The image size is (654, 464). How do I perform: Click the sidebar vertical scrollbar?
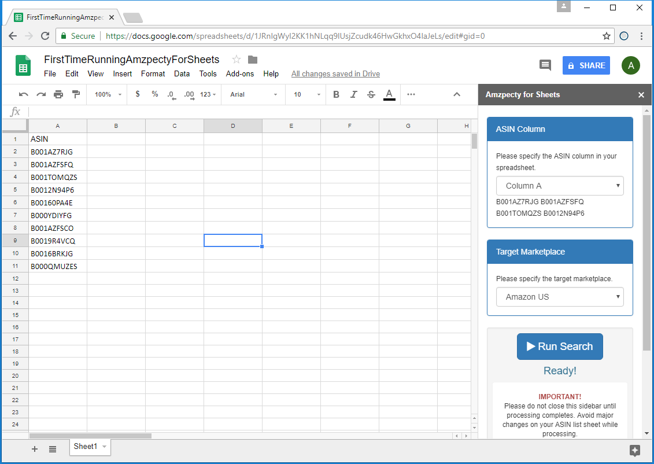pyautogui.click(x=646, y=232)
